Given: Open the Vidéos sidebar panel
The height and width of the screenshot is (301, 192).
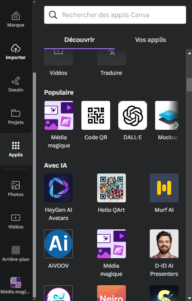Looking at the screenshot, I should point(16,221).
